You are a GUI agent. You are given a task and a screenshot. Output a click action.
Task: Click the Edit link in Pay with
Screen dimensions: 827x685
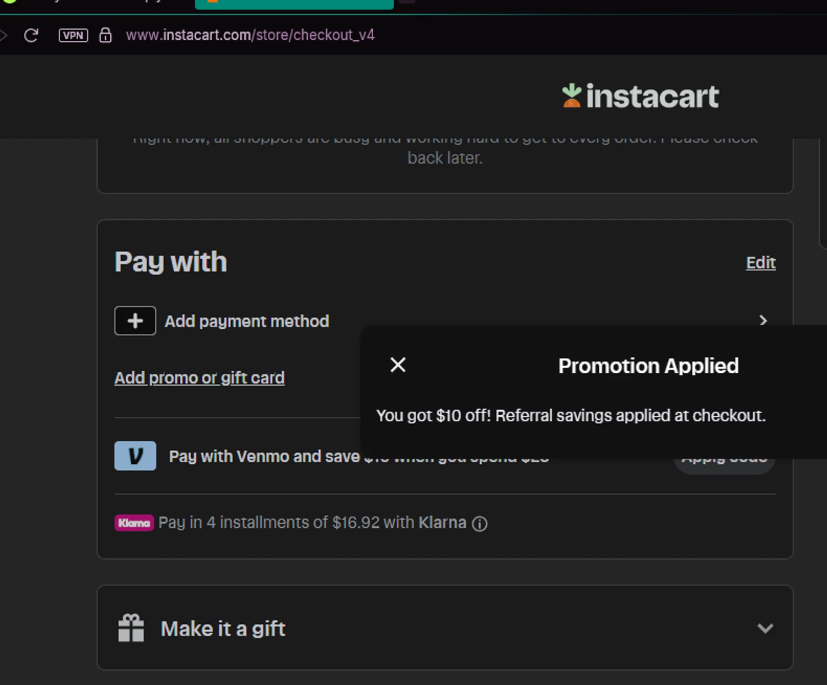tap(761, 263)
